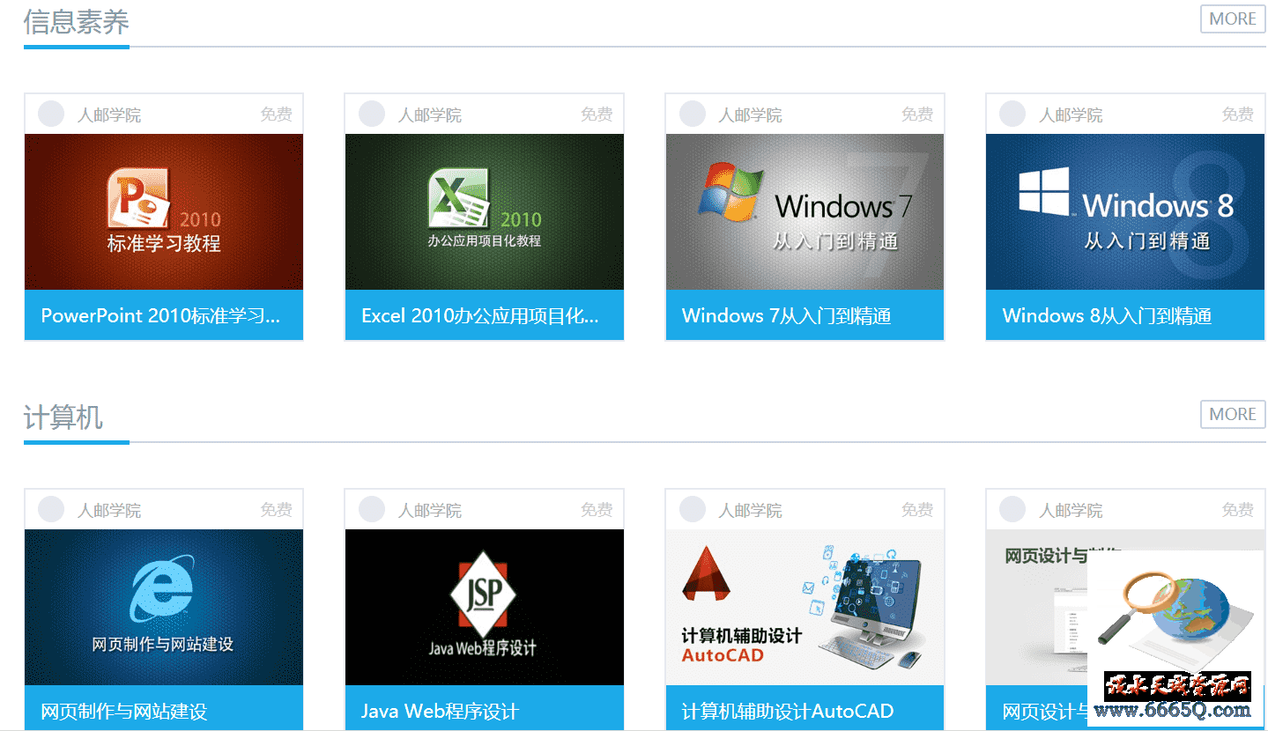This screenshot has height=731, width=1268.
Task: Open MORE link for 计算机 section
Action: [1233, 414]
